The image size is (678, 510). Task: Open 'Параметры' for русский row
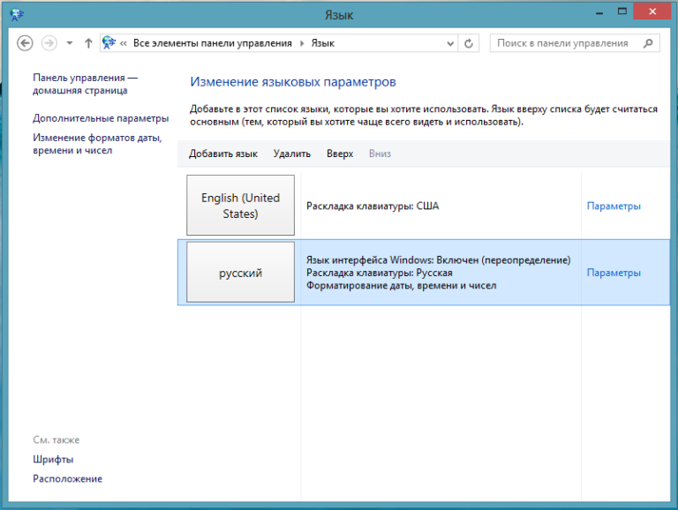pos(614,273)
